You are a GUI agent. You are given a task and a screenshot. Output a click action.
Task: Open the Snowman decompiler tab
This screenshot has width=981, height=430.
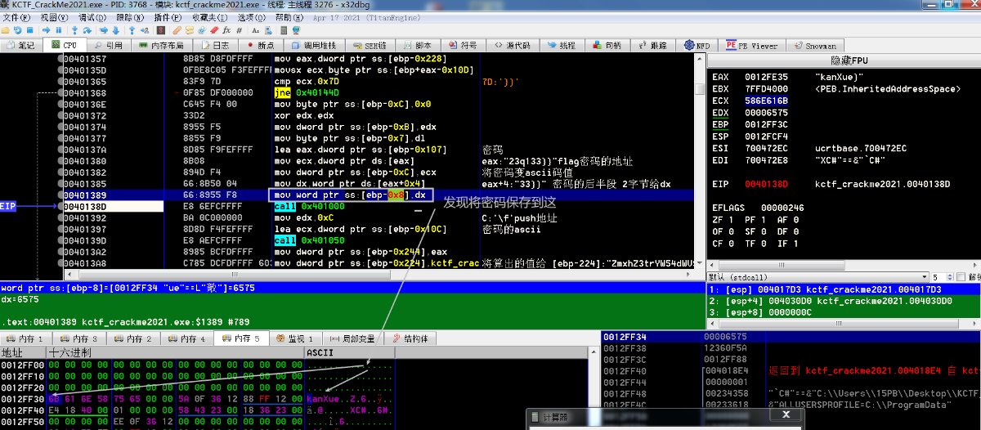point(815,45)
